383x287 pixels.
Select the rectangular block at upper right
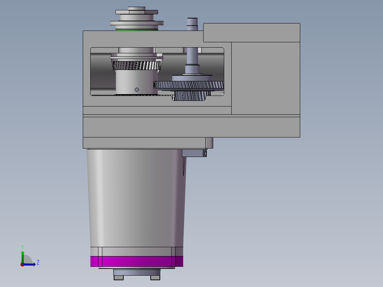(252, 33)
